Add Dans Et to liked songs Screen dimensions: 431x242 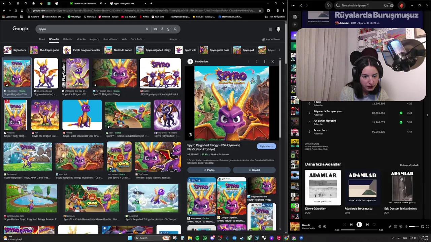(x=325, y=227)
